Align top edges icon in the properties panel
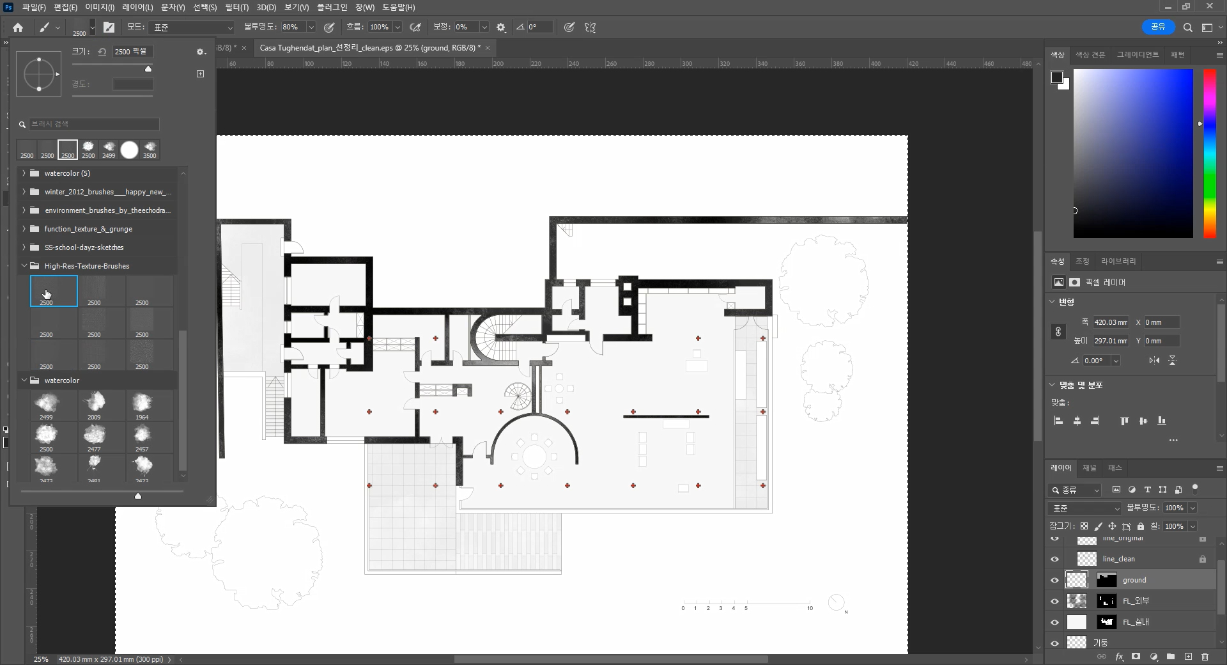This screenshot has height=665, width=1227. click(1124, 421)
